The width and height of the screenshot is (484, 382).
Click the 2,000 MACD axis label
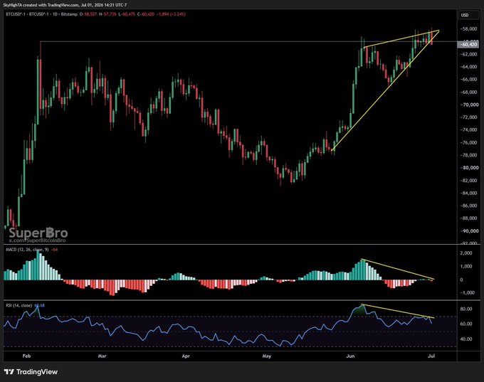click(x=466, y=253)
